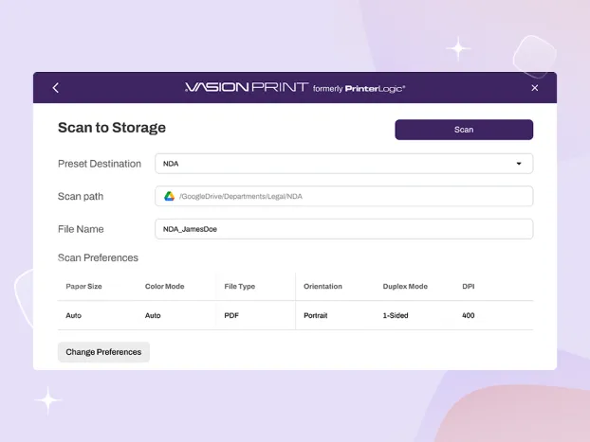Screen dimensions: 590x442
Task: Click the Duplex Mode column header
Action: 405,286
